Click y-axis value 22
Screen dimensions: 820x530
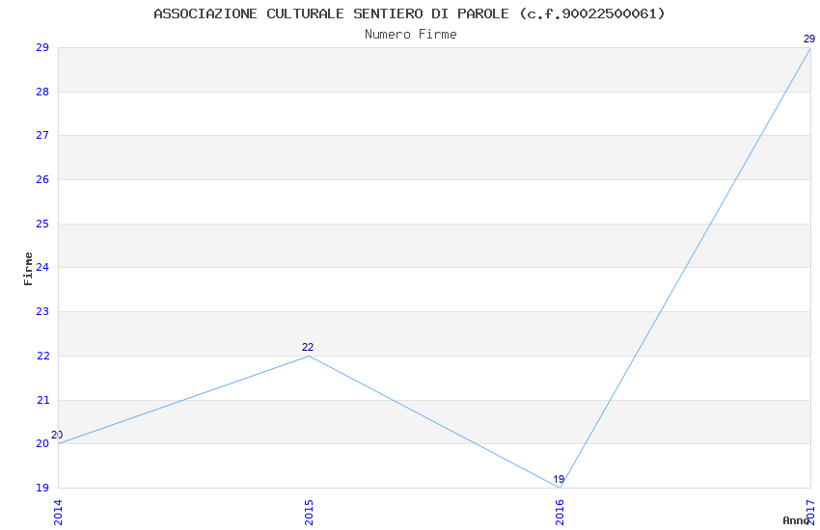[42, 356]
